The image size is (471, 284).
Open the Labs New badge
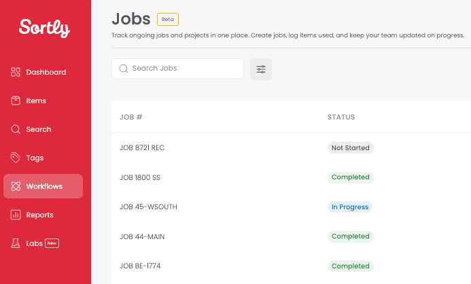coord(52,243)
